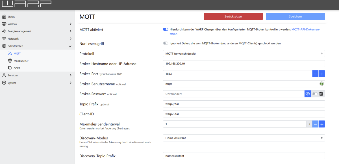Increase Maximales Sendeintervall with plus button
Image resolution: width=339 pixels, height=164 pixels.
click(x=322, y=124)
